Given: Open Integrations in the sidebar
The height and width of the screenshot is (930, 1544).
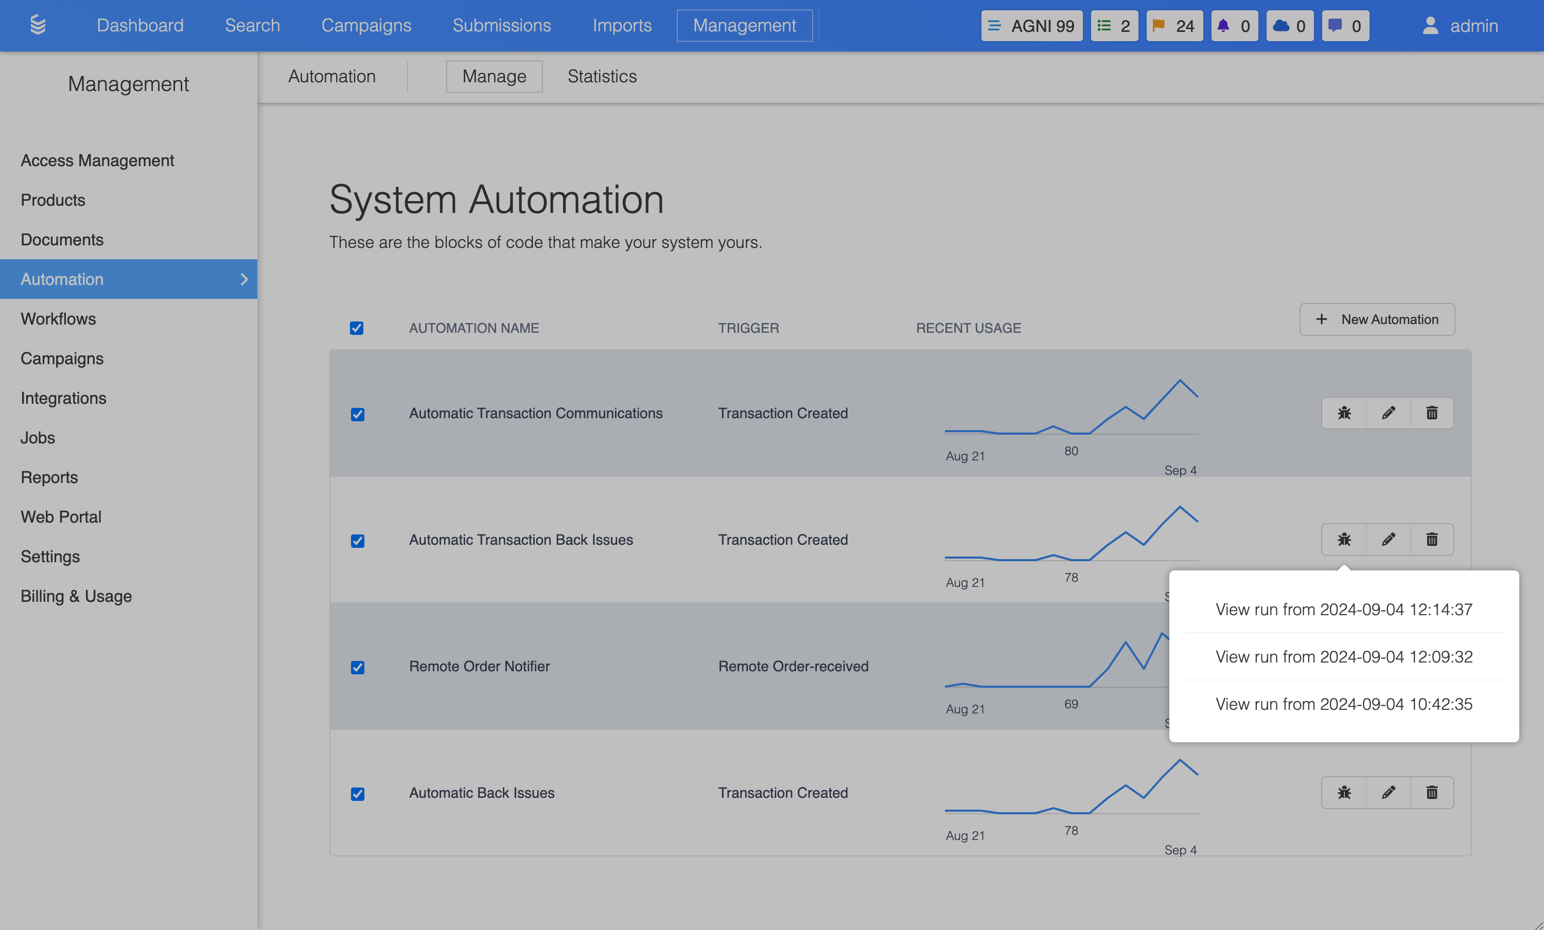Looking at the screenshot, I should (x=63, y=398).
